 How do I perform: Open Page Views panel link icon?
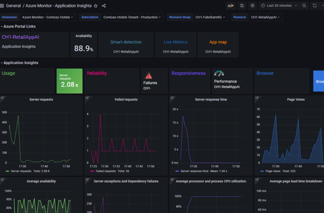point(257,98)
